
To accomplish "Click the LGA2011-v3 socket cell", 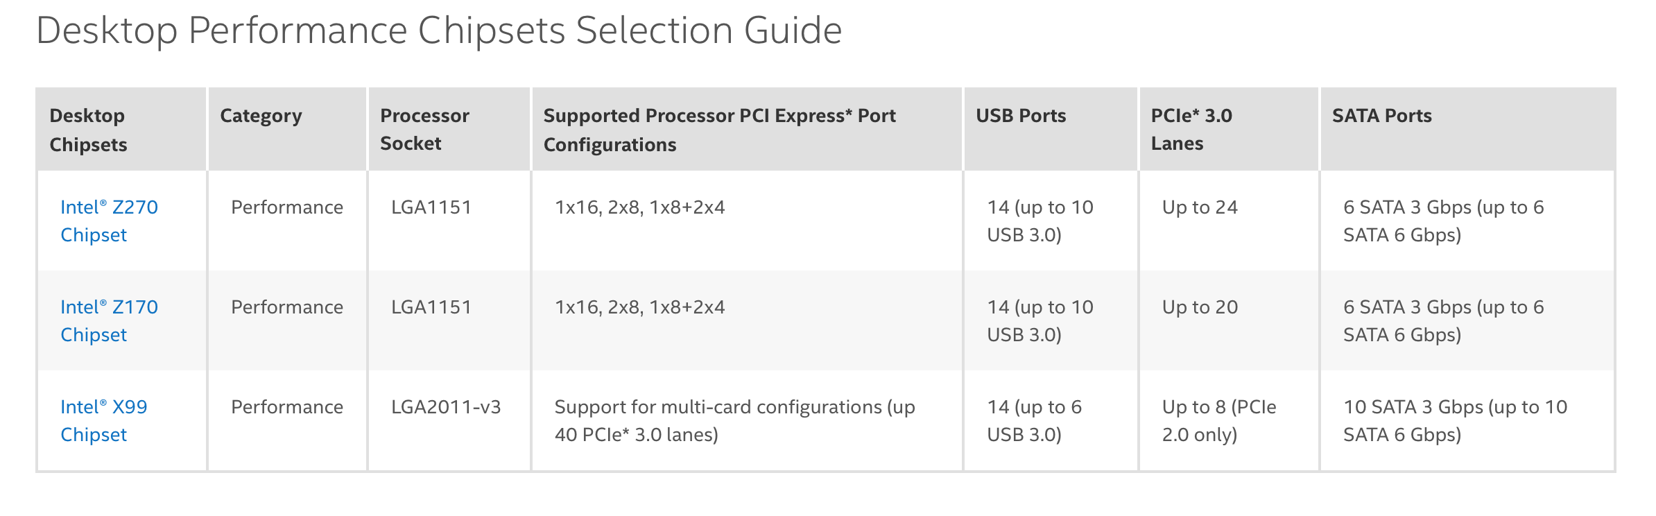I will click(x=446, y=407).
